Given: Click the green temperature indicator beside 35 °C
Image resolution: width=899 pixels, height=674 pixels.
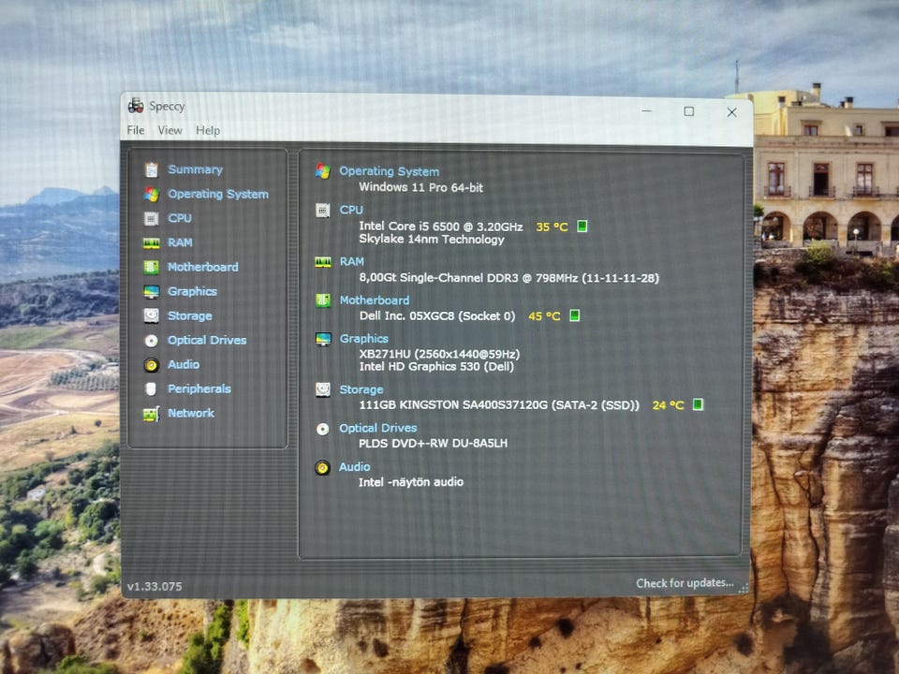Looking at the screenshot, I should [582, 227].
